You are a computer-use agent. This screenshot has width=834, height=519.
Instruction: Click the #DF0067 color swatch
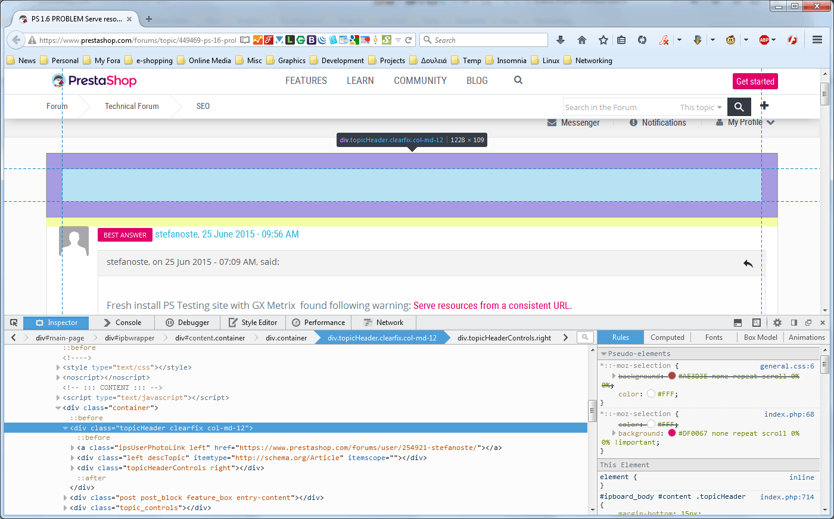[x=672, y=433]
